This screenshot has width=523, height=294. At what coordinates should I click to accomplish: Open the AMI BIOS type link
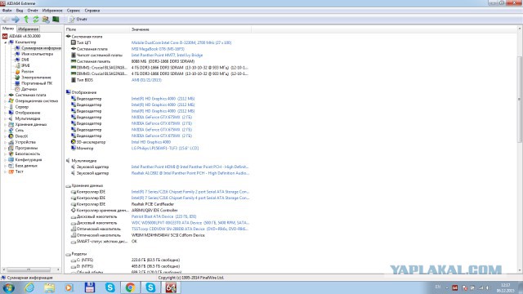(146, 80)
